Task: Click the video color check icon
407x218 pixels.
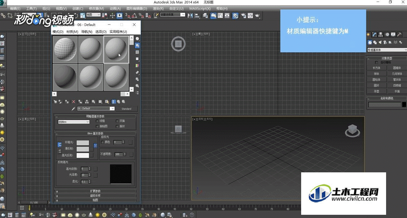Action: click(137, 66)
